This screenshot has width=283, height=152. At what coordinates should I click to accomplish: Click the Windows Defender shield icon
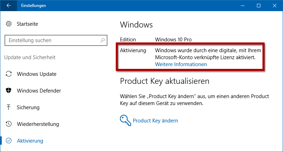pos(9,91)
